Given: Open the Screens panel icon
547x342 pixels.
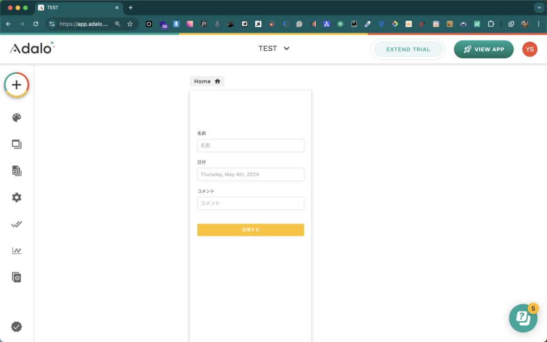Looking at the screenshot, I should [17, 144].
